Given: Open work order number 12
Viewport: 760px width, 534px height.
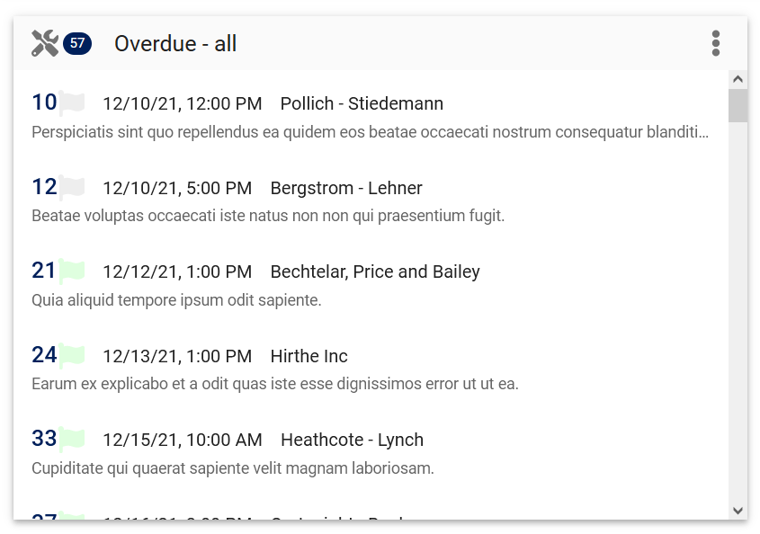Looking at the screenshot, I should [44, 187].
